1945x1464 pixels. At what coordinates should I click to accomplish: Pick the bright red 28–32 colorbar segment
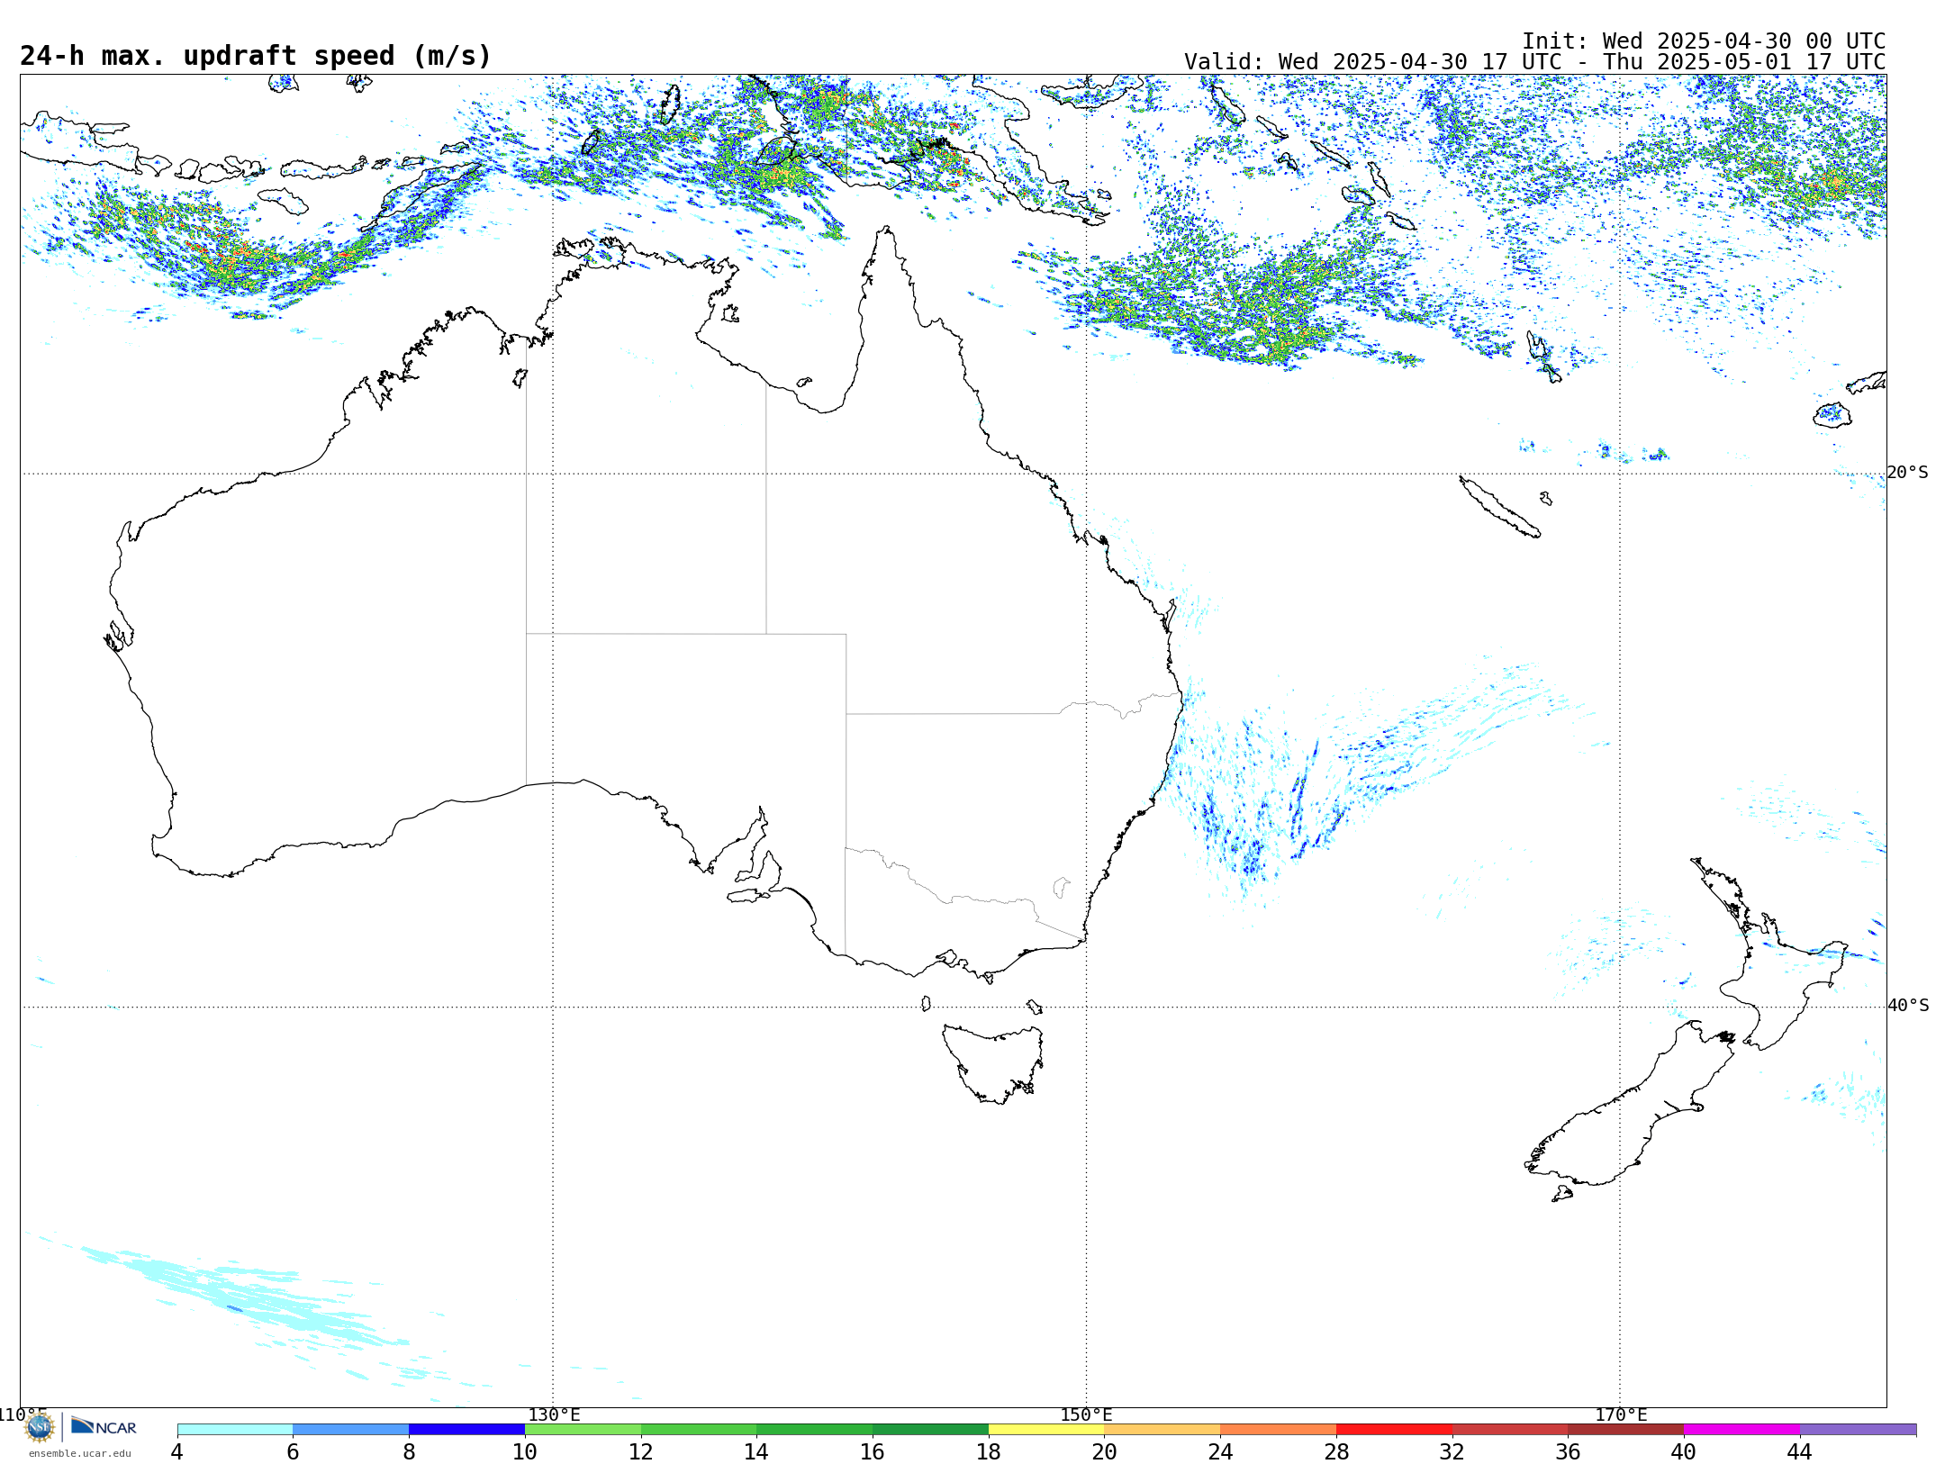tap(1394, 1430)
